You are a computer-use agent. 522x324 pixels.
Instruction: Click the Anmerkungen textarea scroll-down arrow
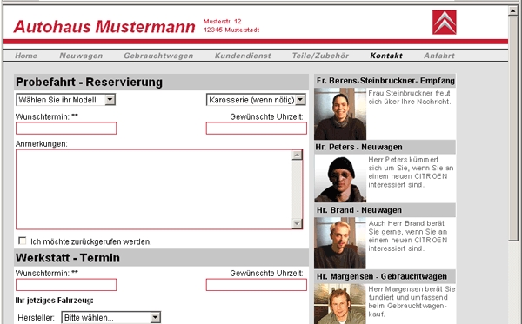pos(297,223)
